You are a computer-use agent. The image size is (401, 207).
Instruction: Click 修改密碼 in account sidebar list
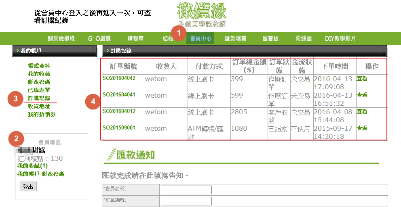[x=39, y=82]
